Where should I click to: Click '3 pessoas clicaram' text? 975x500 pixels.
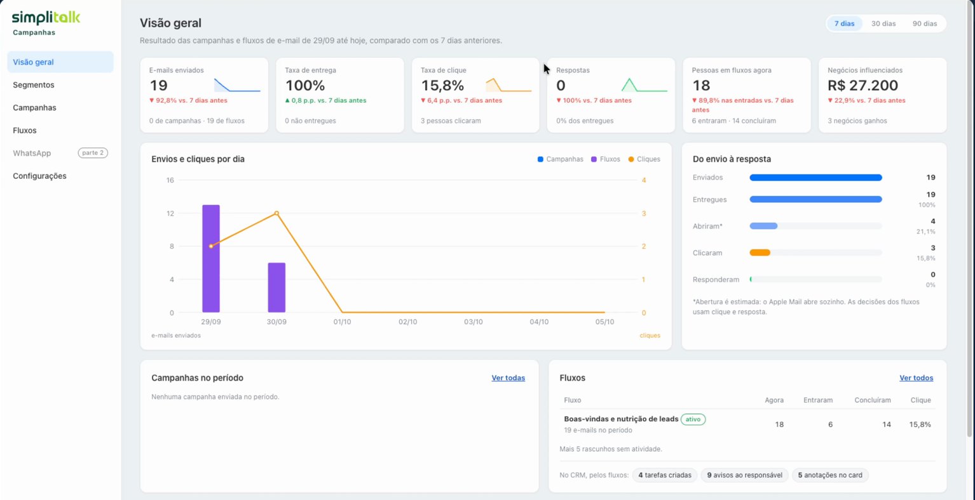451,121
